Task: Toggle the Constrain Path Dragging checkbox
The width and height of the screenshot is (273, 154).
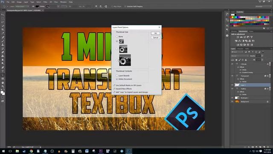Action: tap(125, 6)
